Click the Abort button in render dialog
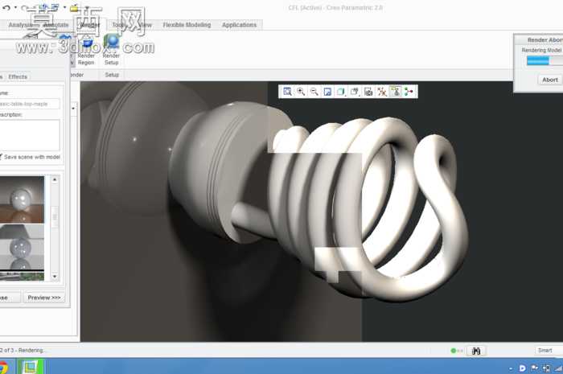The width and height of the screenshot is (563, 374). [x=549, y=80]
